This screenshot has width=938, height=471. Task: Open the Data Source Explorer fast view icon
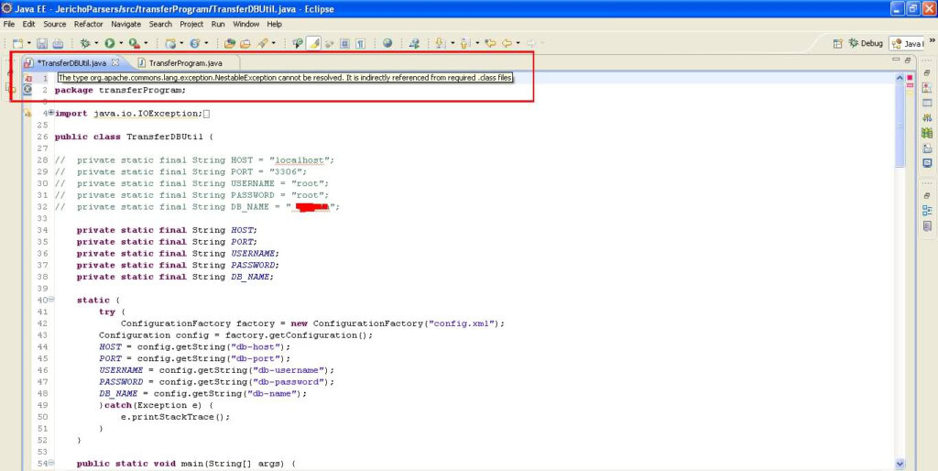tap(927, 133)
